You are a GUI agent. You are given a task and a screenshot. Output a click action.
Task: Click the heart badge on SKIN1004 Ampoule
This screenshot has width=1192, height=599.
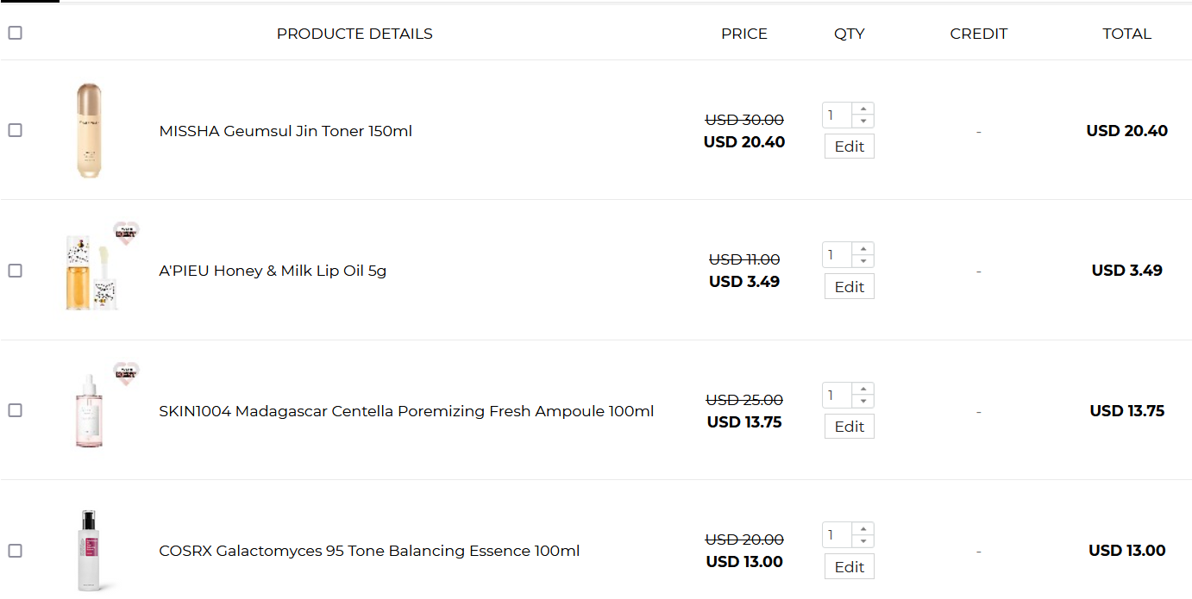[x=126, y=372]
